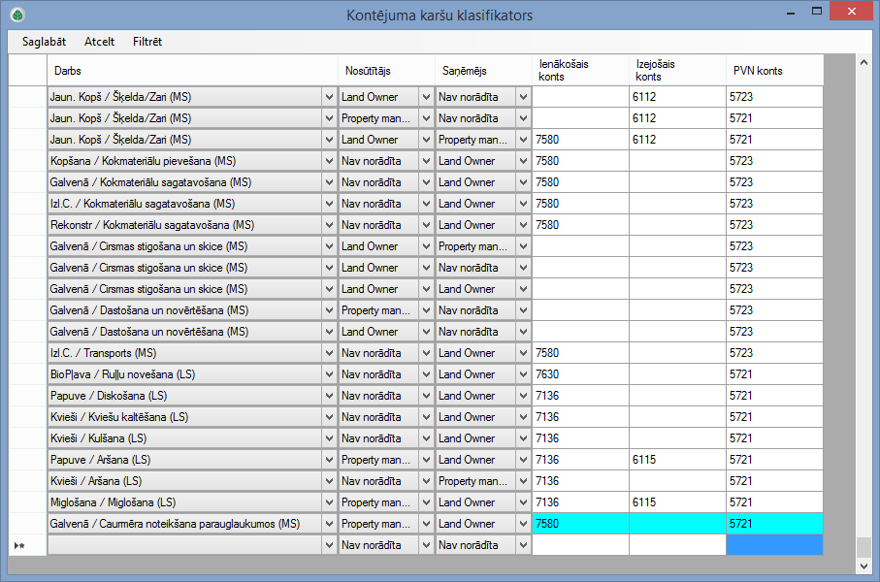Open the Atcelt menu
This screenshot has height=582, width=880.
(100, 42)
